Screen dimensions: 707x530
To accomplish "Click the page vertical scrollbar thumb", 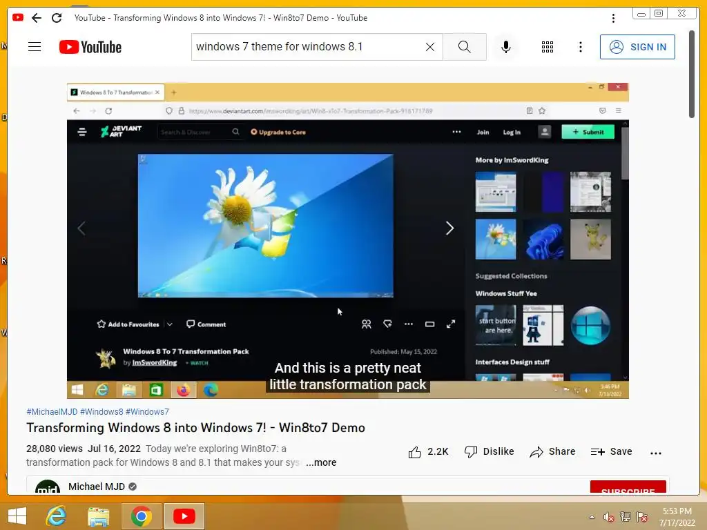I will (x=692, y=75).
